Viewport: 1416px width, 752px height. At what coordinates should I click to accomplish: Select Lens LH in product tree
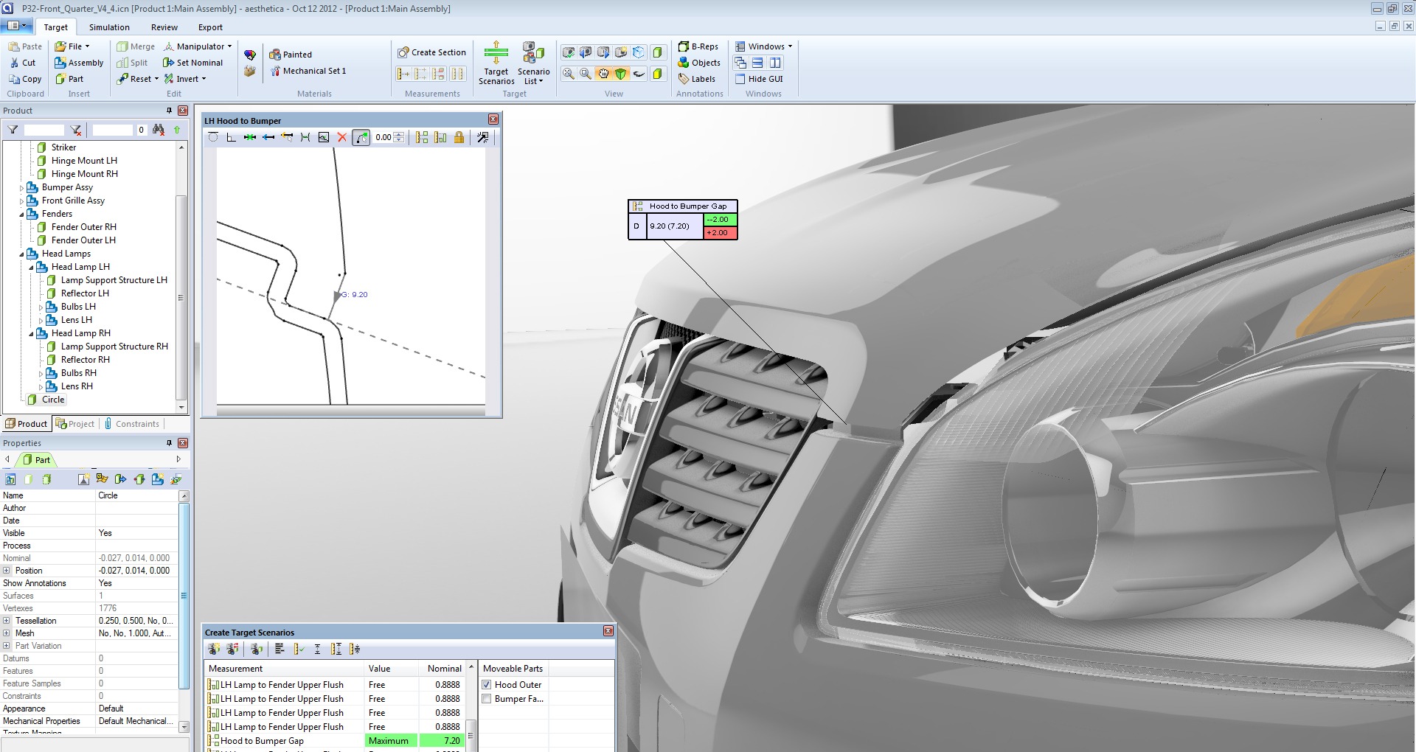click(76, 320)
